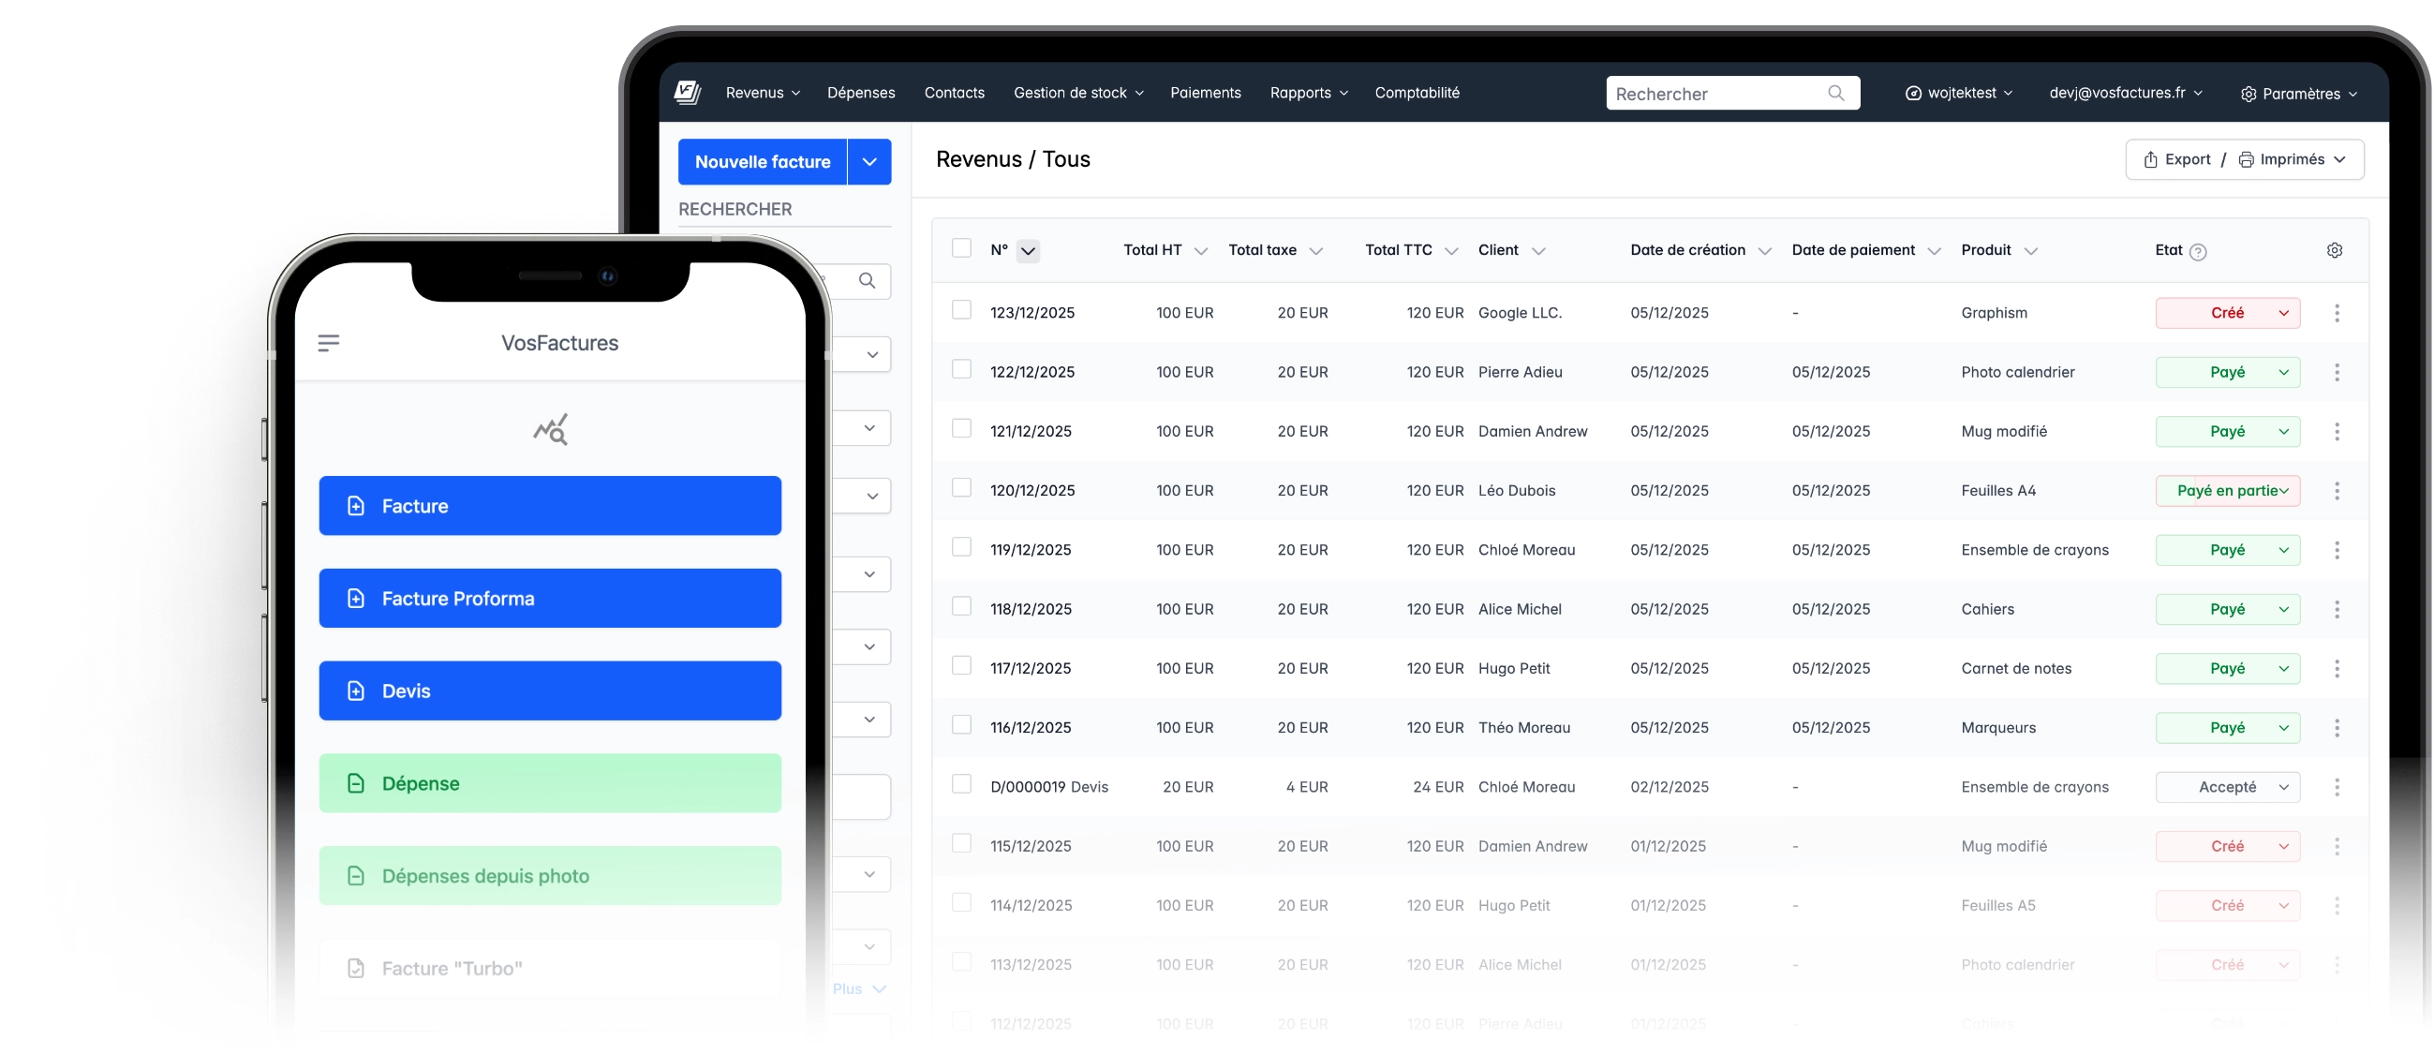Open three-dot menu for invoice 117/12/2025
2434x1054 pixels.
coord(2337,668)
